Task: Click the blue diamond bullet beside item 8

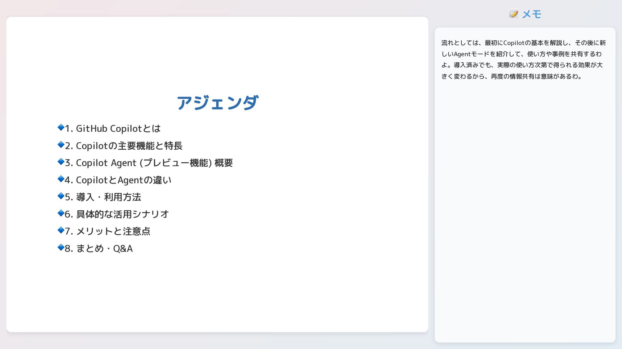Action: pos(61,247)
